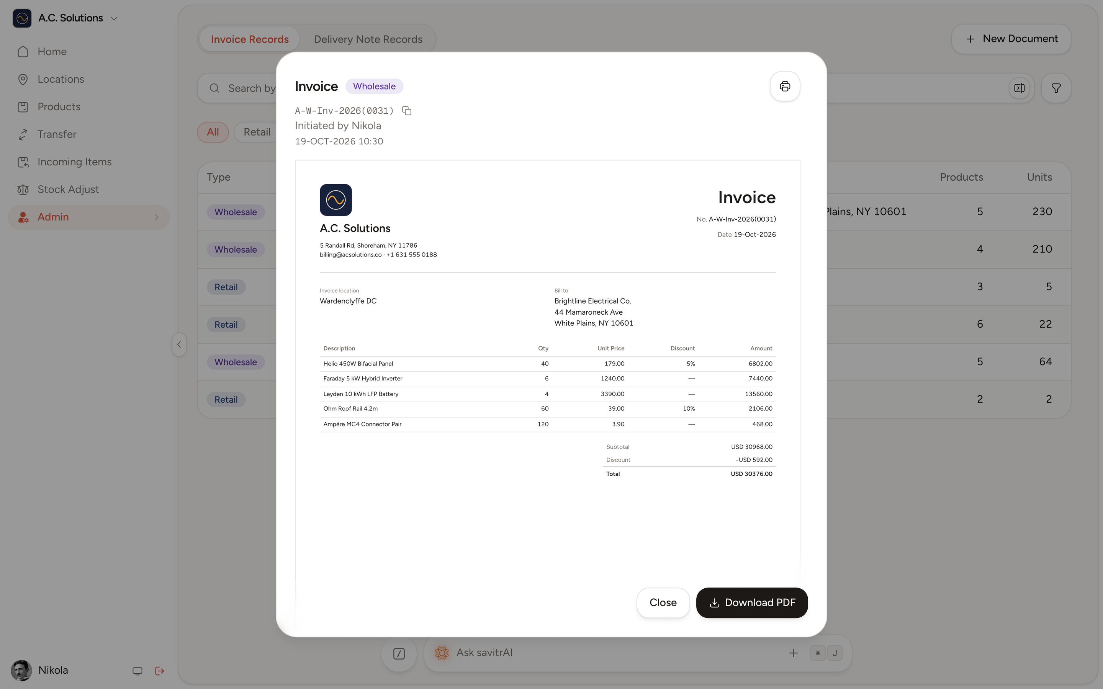1103x689 pixels.
Task: Click the plus icon in New Document
Action: click(x=970, y=39)
